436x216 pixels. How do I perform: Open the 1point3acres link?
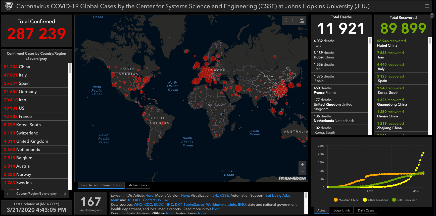(x=194, y=204)
